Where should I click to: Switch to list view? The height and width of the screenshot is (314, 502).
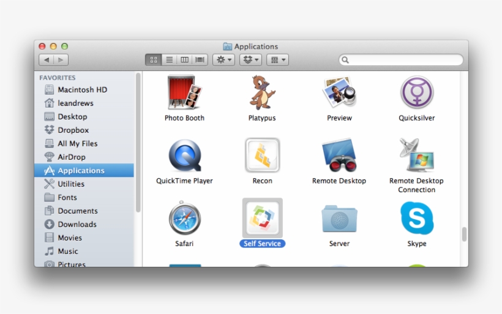tap(170, 60)
